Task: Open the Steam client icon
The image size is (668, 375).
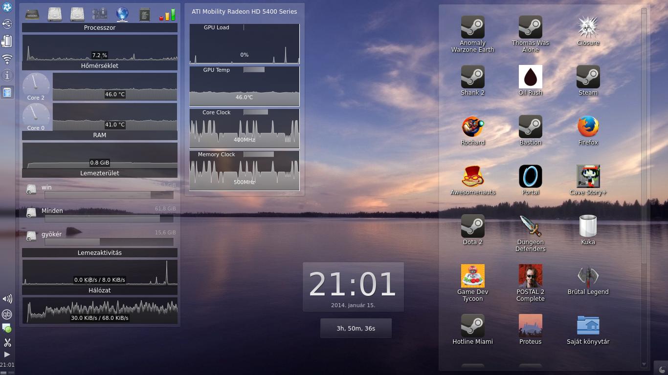Action: [588, 81]
